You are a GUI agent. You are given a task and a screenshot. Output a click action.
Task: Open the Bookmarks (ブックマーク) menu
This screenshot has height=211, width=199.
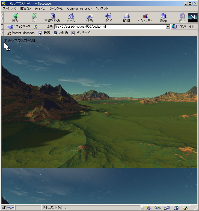click(19, 27)
